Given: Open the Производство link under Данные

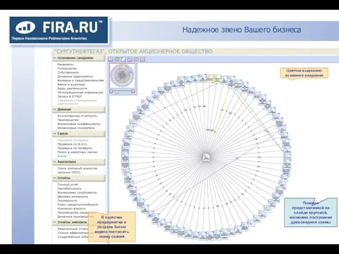Looking at the screenshot, I should (68, 120).
